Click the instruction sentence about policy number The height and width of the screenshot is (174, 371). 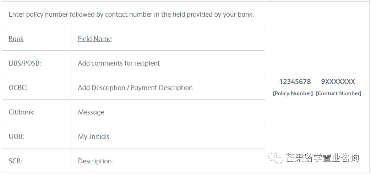click(x=131, y=15)
